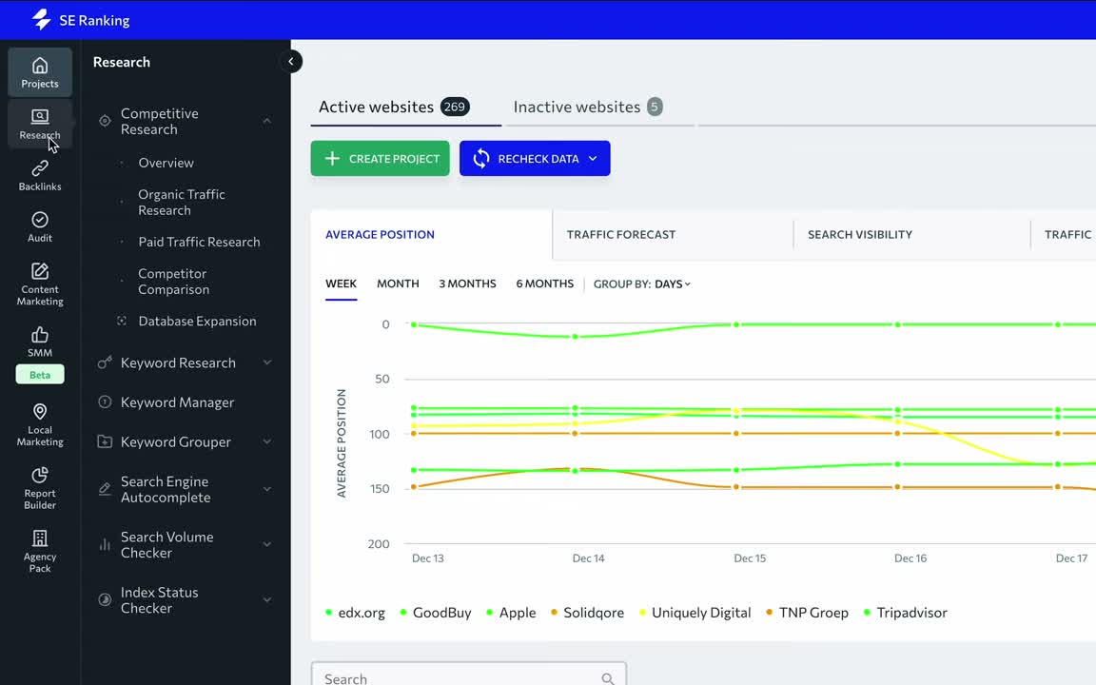Viewport: 1096px width, 685px height.
Task: Expand the Index Status Checker chevron
Action: click(267, 599)
